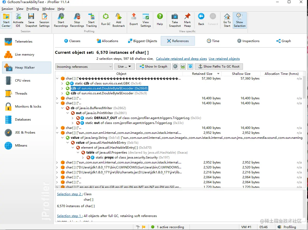This screenshot has width=308, height=230.
Task: Click the Activate IDE toolbar icon
Action: (x=18, y=20)
